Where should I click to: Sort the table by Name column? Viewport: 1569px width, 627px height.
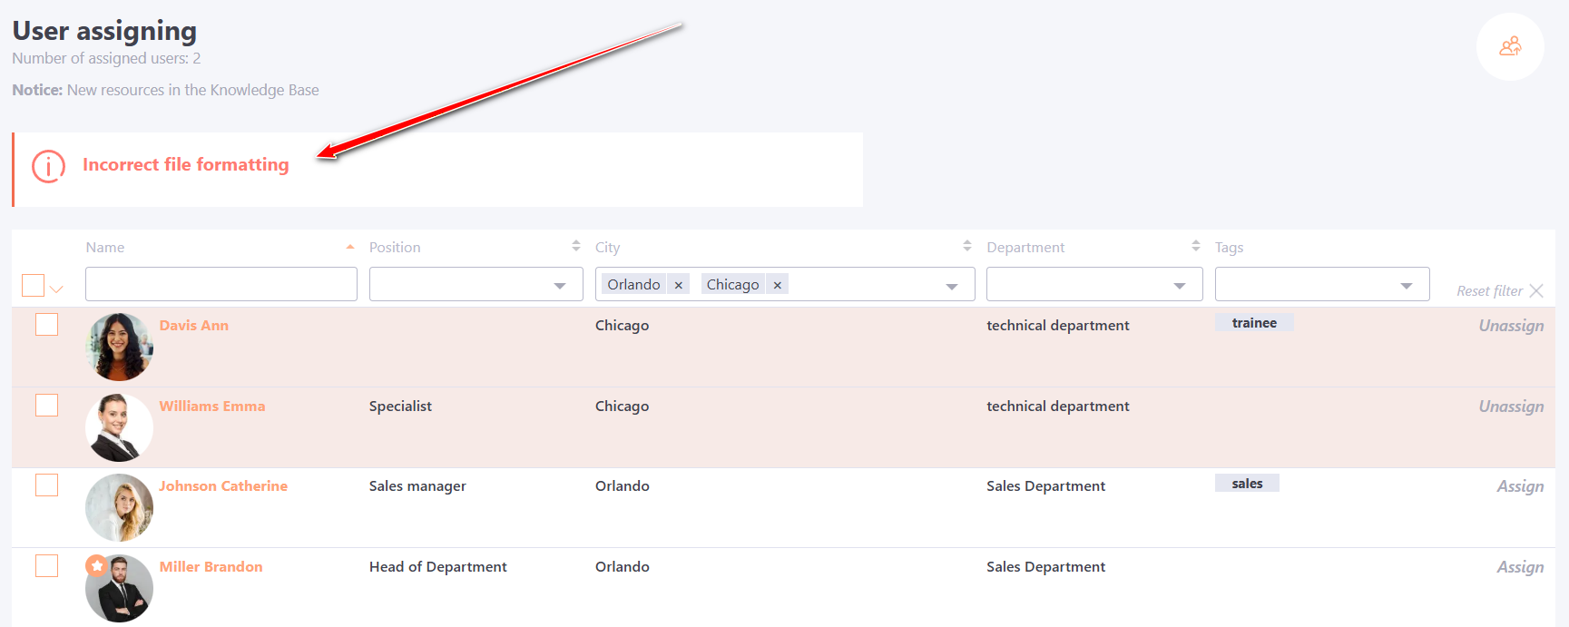point(349,247)
